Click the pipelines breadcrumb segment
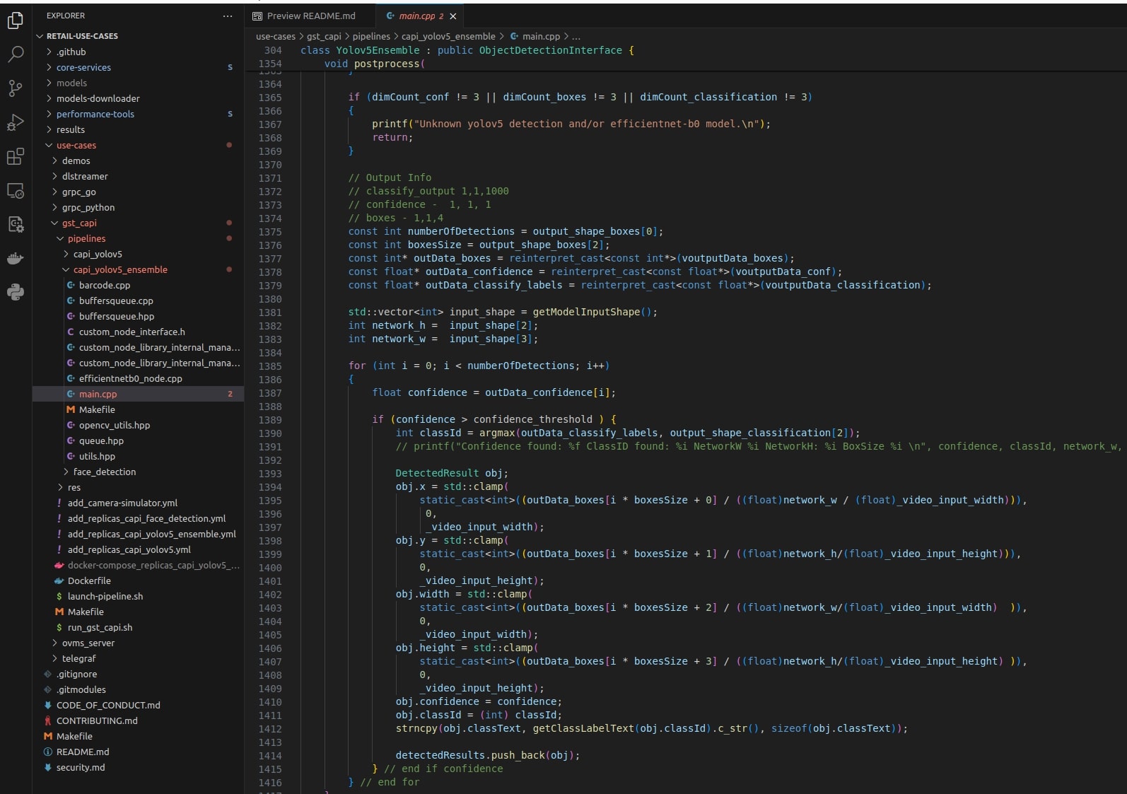The height and width of the screenshot is (794, 1127). [371, 37]
